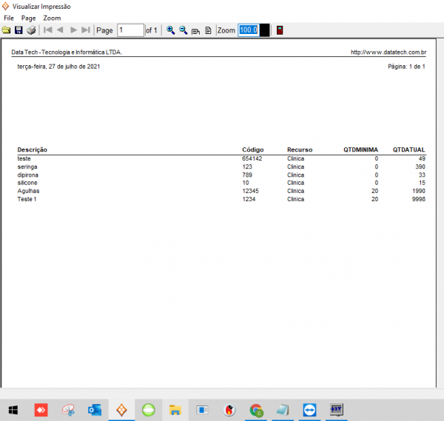This screenshot has height=421, width=444.
Task: Click the page number input field
Action: (130, 30)
